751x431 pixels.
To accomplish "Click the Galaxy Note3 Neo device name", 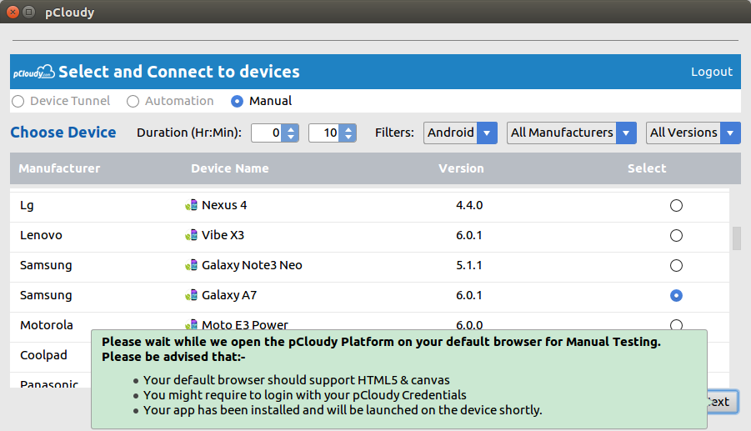I will (252, 265).
